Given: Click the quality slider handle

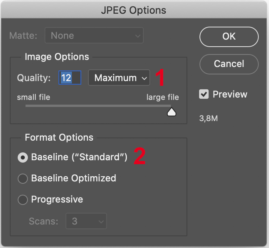Looking at the screenshot, I should [172, 112].
